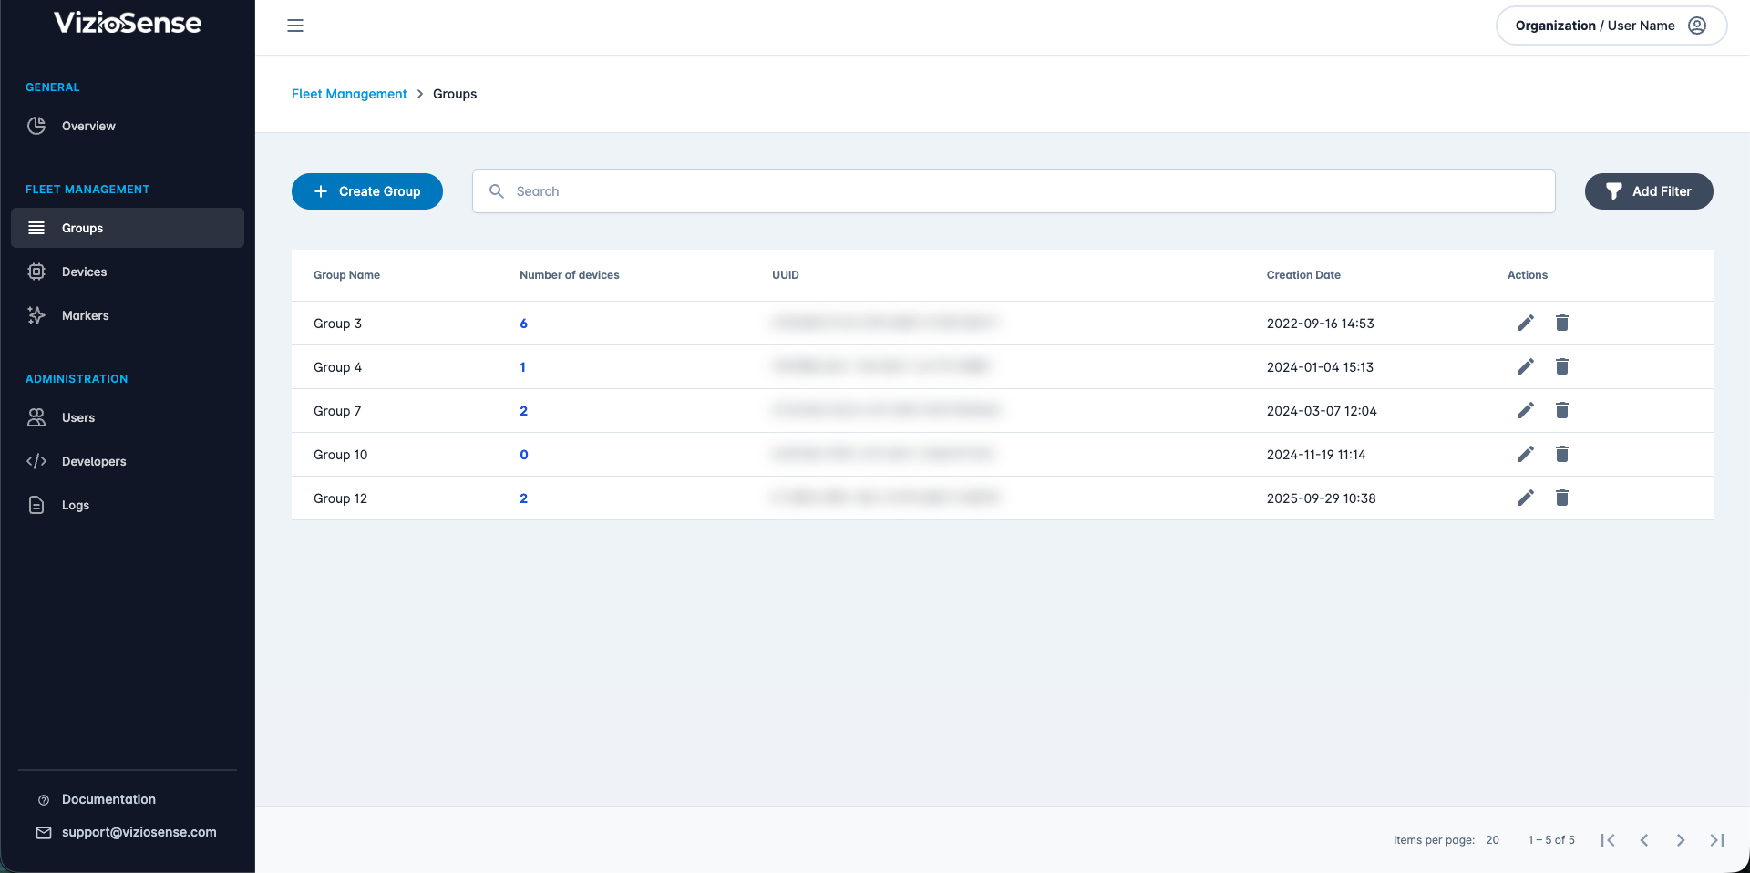This screenshot has width=1750, height=873.
Task: Click the Logs document icon
Action: [x=36, y=505]
